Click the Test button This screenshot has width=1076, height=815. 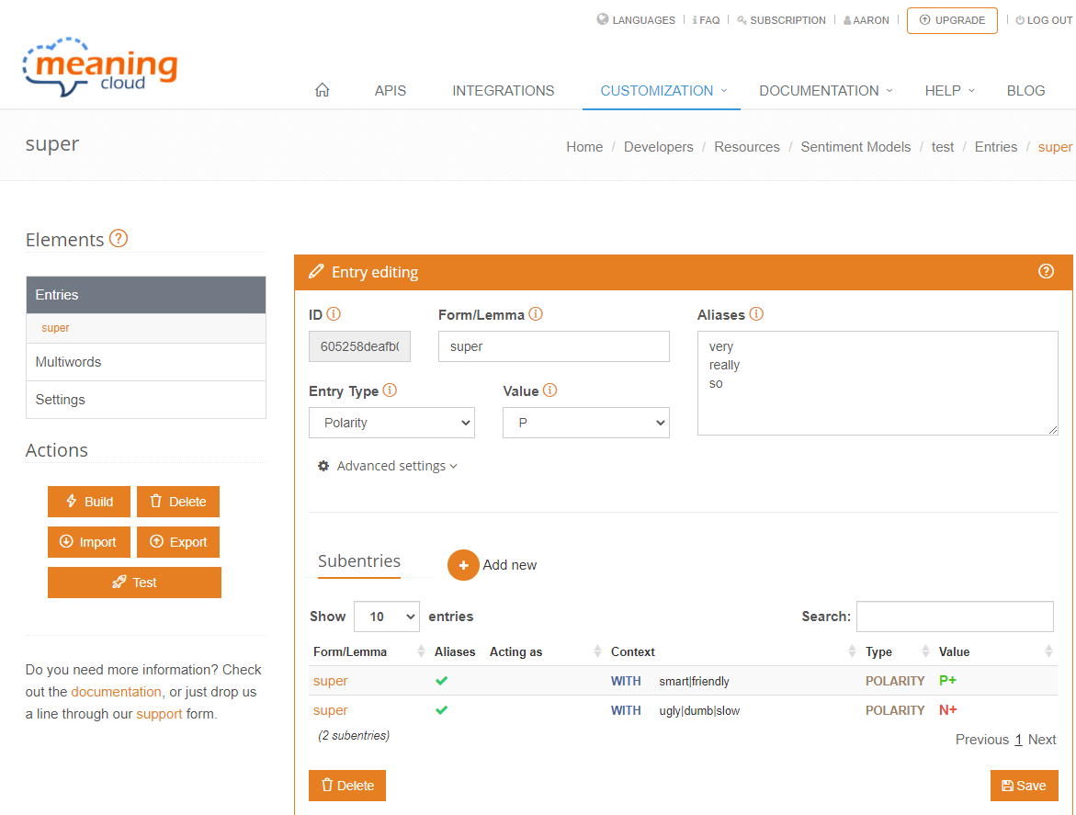[x=134, y=583]
